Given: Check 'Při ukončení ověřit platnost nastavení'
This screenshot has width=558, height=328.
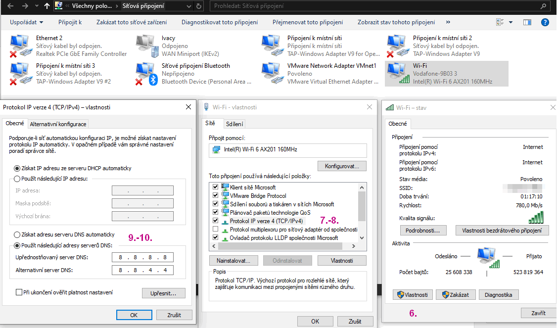Looking at the screenshot, I should point(19,292).
